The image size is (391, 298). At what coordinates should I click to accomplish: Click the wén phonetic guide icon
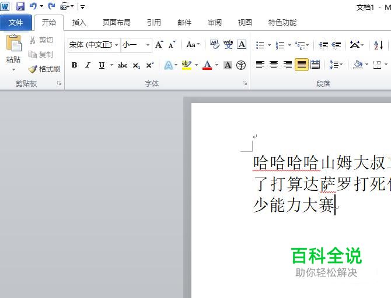[228, 45]
